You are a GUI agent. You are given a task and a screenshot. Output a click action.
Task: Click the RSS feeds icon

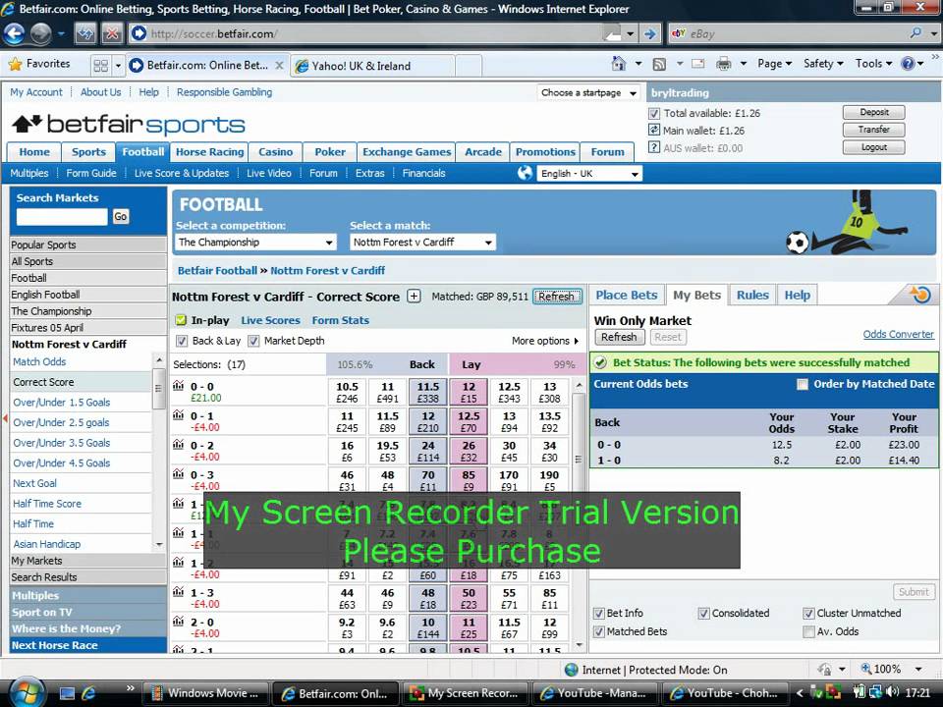click(659, 64)
